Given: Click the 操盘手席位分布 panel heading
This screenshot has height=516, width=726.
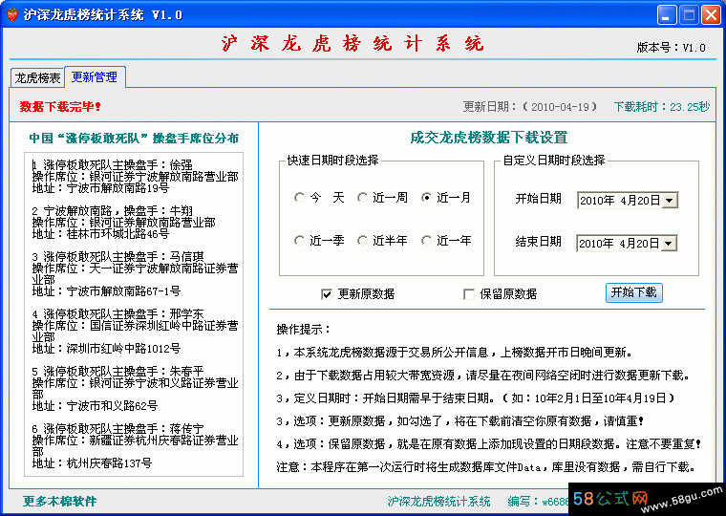Looking at the screenshot, I should (x=134, y=138).
